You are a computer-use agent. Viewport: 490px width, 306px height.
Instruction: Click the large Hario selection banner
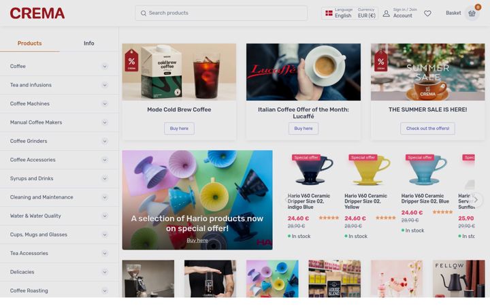click(197, 200)
